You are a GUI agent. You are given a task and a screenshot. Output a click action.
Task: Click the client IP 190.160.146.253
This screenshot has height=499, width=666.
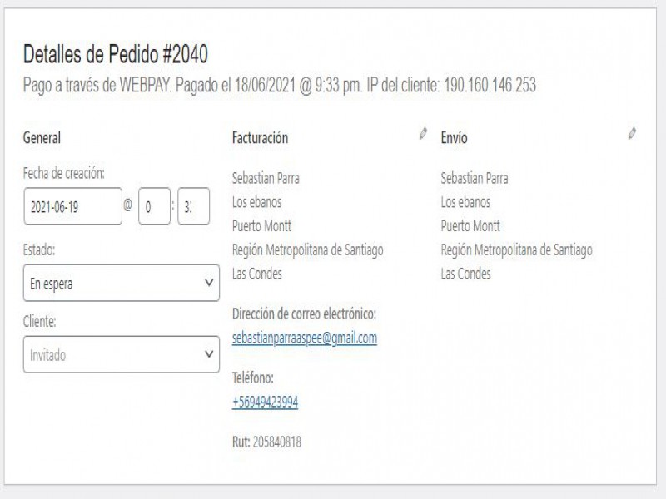(x=490, y=85)
